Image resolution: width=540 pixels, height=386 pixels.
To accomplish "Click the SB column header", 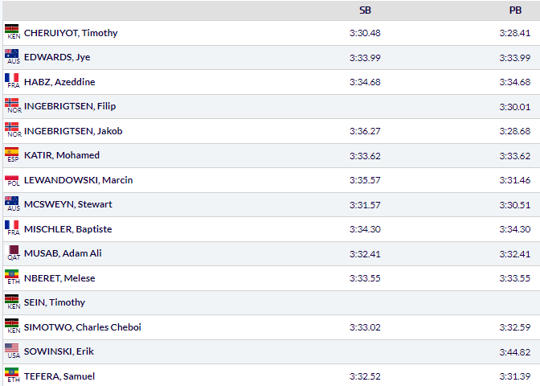I will [x=365, y=10].
